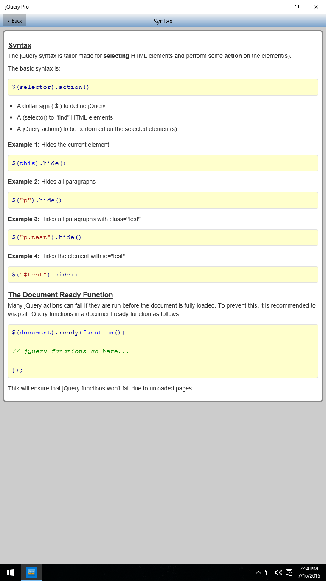
Task: Restore down the jQuery Pro window
Action: coord(297,7)
